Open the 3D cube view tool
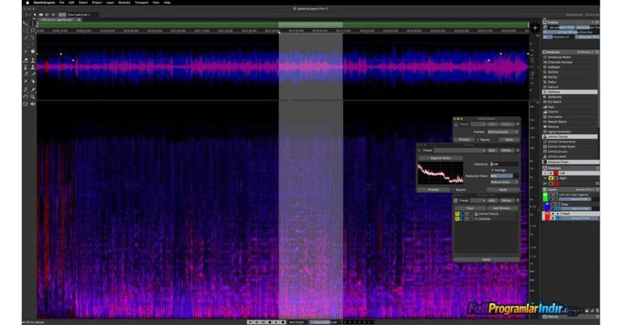This screenshot has height=325, width=622. tap(26, 104)
